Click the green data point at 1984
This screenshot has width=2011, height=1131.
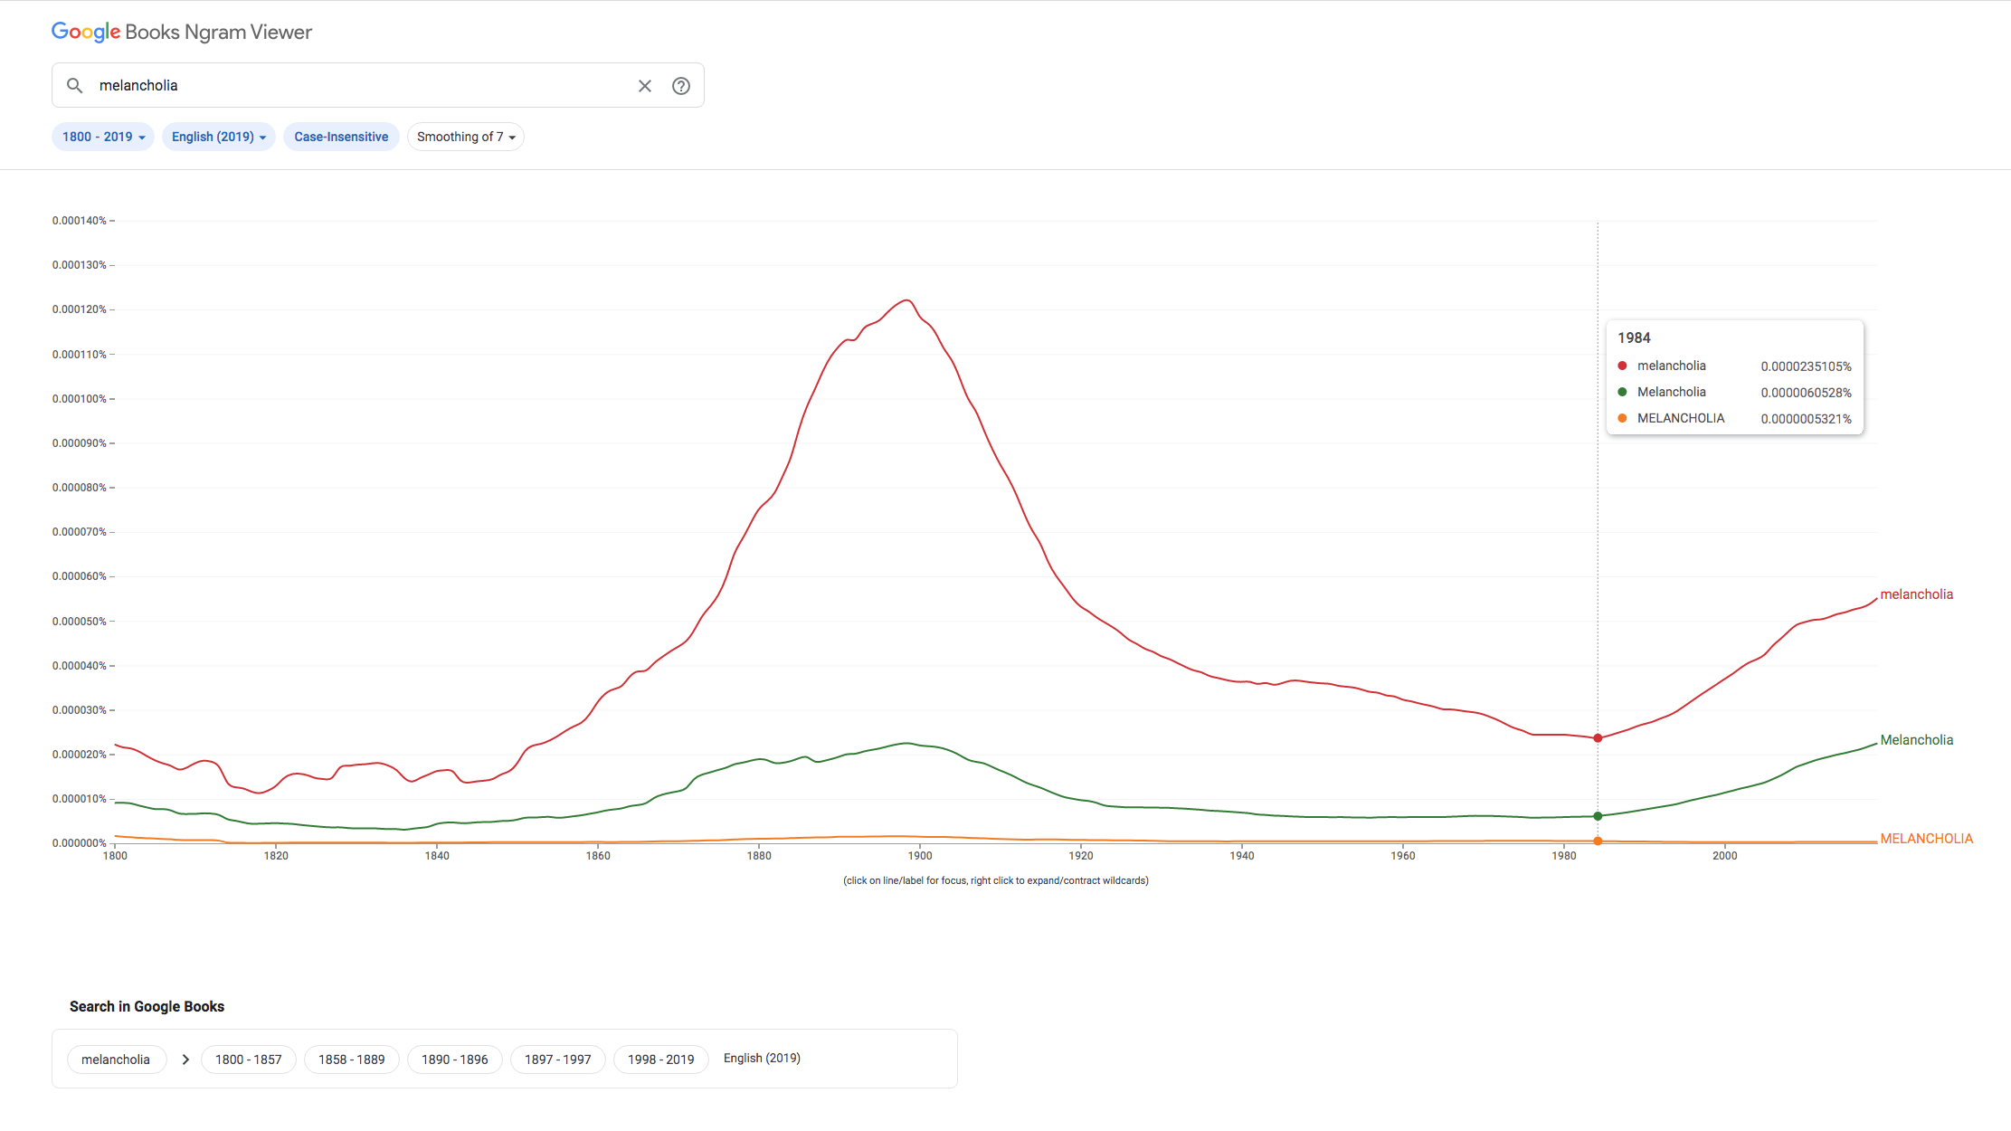point(1598,816)
